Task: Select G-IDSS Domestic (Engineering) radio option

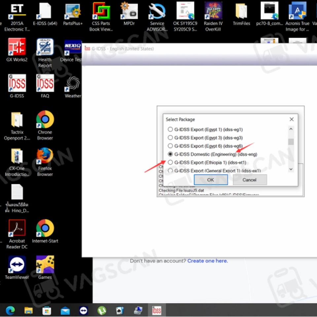Action: tap(170, 154)
